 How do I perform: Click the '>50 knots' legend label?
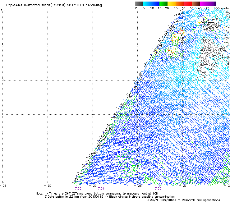(x=221, y=8)
